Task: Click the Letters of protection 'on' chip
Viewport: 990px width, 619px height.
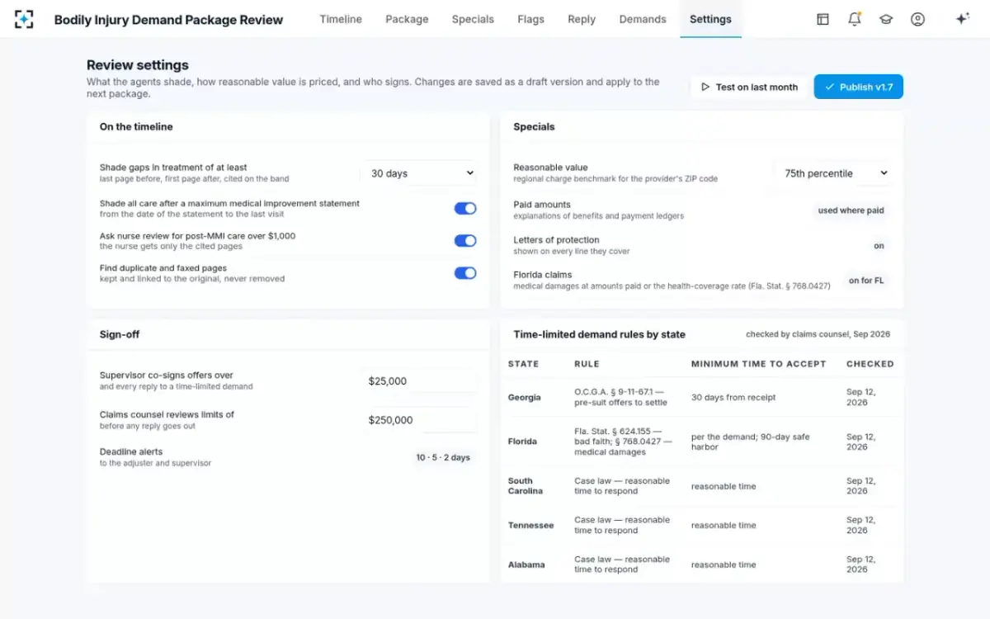Action: click(x=879, y=246)
